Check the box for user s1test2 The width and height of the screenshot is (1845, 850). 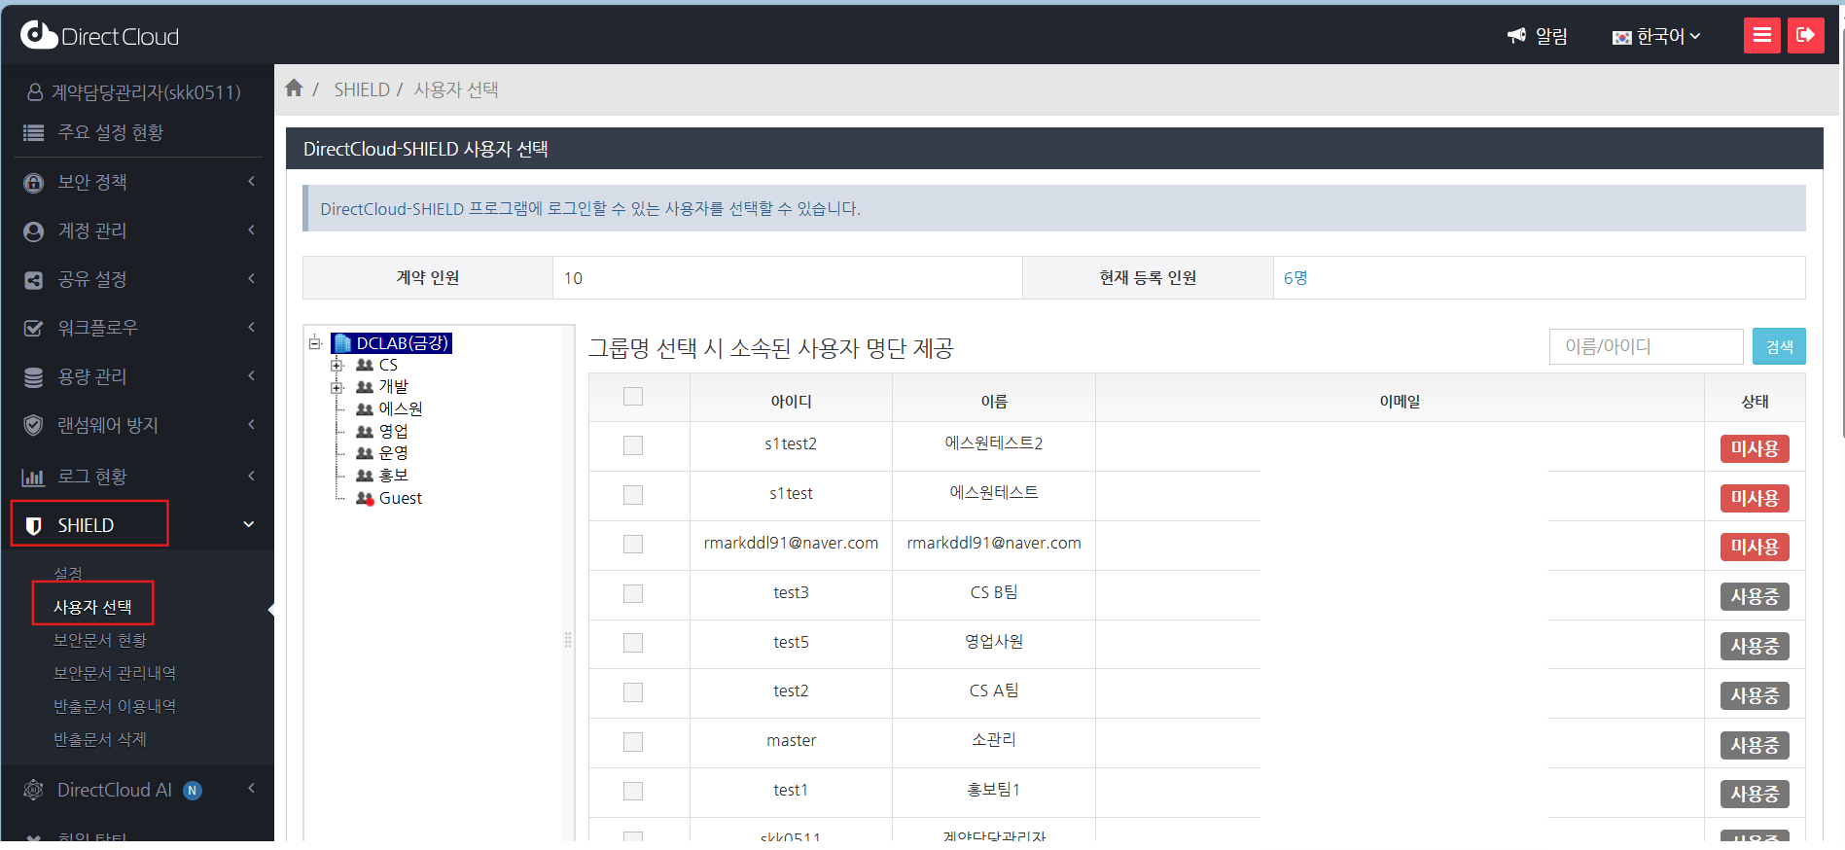click(x=633, y=445)
